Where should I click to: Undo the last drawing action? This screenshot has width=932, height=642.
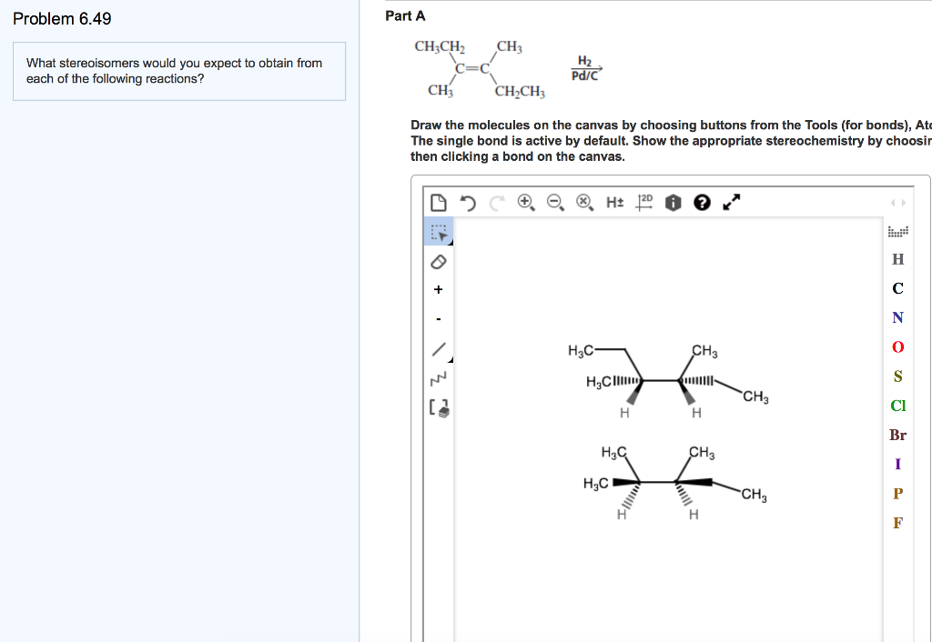tap(468, 202)
